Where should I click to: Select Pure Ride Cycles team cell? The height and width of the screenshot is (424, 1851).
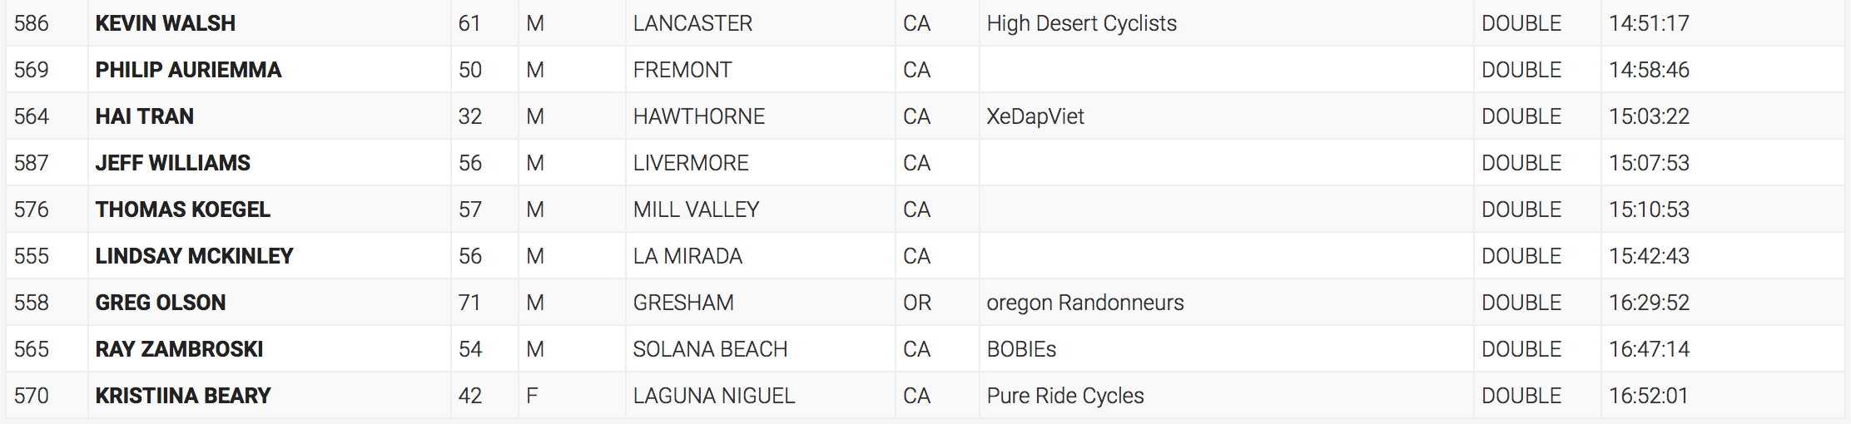tap(1064, 396)
